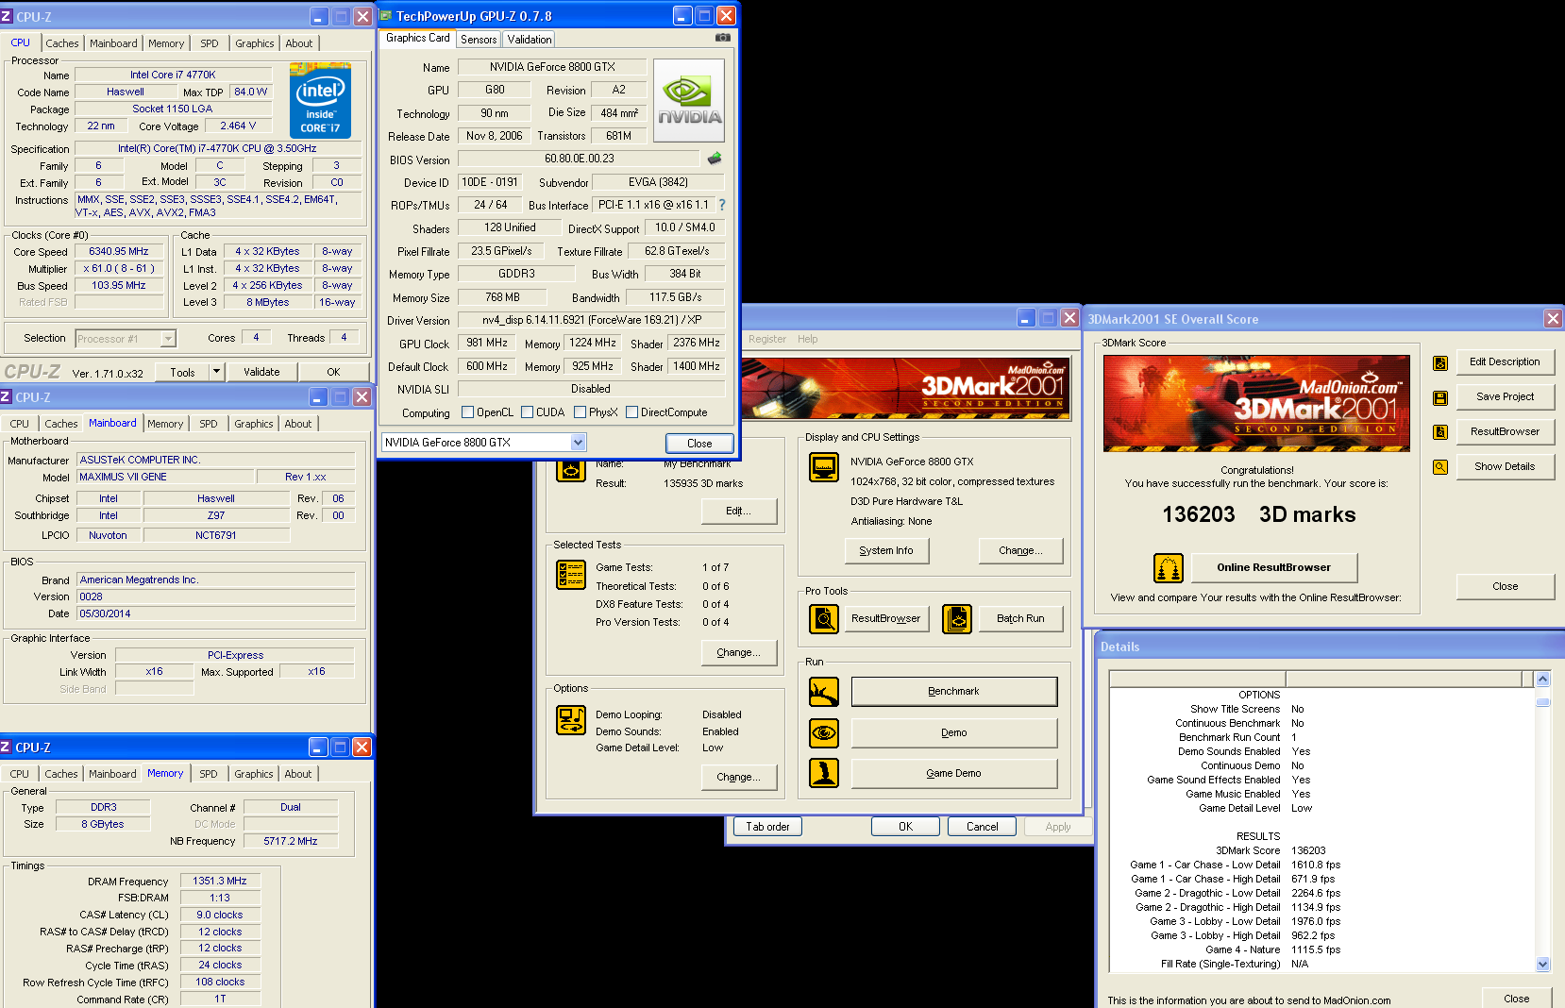Viewport: 1565px width, 1008px height.
Task: Click the Edit Description button
Action: (x=1506, y=362)
